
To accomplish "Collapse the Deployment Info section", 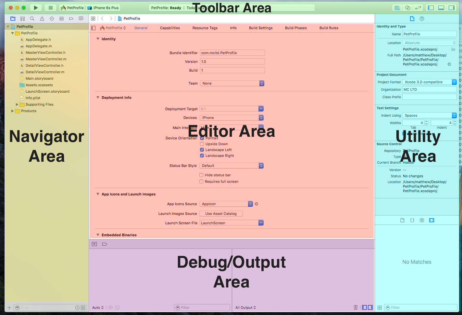I will tap(98, 98).
